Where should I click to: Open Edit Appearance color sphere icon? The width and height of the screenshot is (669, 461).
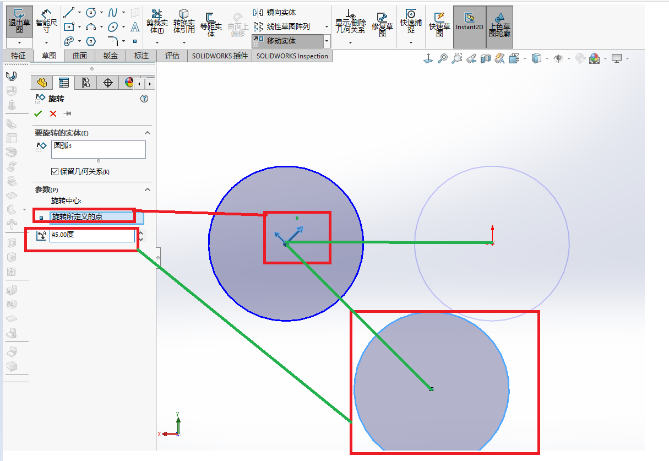(594, 58)
